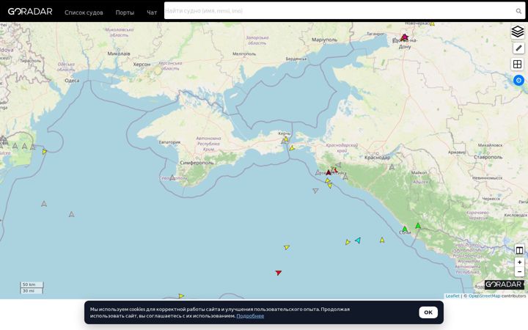Toggle the map grid overlay icon
This screenshot has width=528, height=330.
coord(517,64)
